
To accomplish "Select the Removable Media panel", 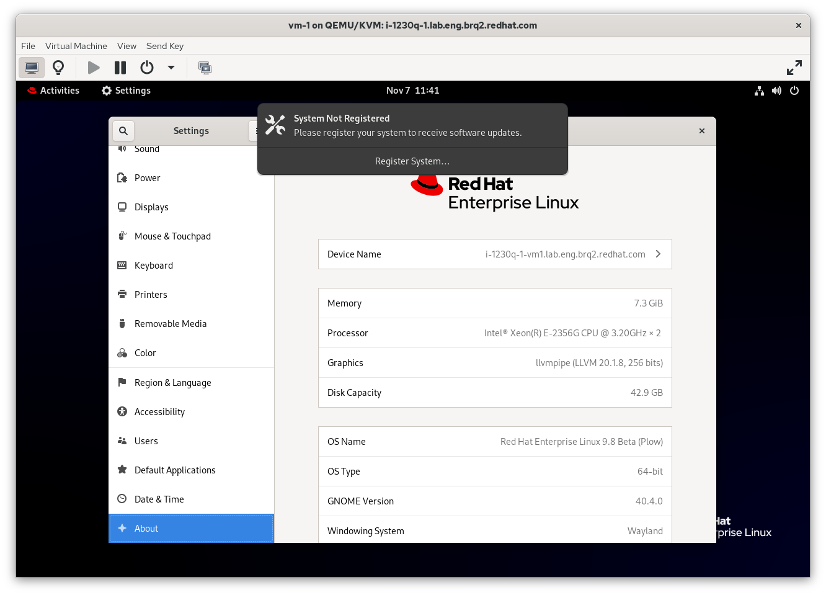I will pyautogui.click(x=191, y=324).
